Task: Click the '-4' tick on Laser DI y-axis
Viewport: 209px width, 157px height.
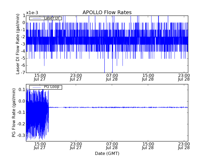Action: [x=23, y=51]
